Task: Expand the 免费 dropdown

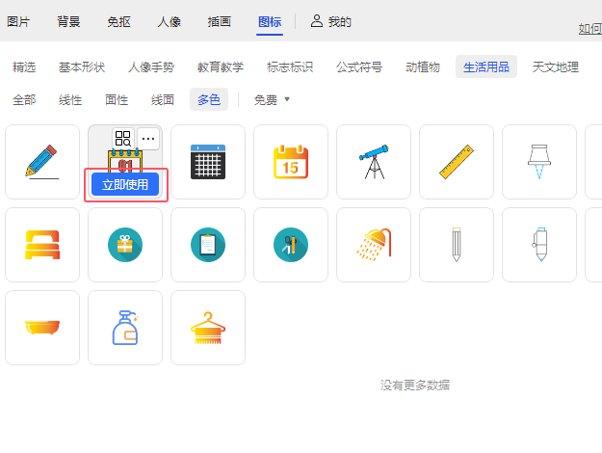Action: pyautogui.click(x=272, y=100)
